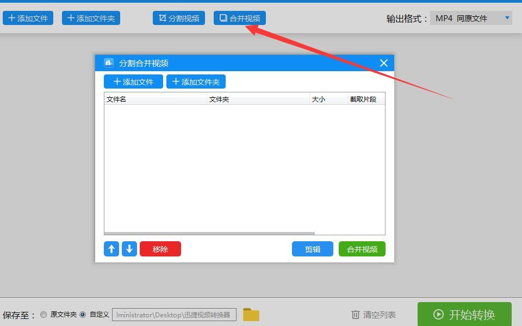
Task: Click the 分割视频 toolbar button
Action: pyautogui.click(x=179, y=18)
